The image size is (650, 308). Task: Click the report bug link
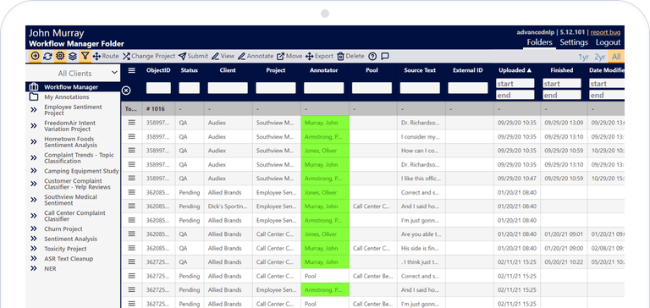coord(605,32)
